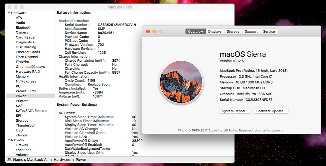Click the Amperage value -3094

98,92
